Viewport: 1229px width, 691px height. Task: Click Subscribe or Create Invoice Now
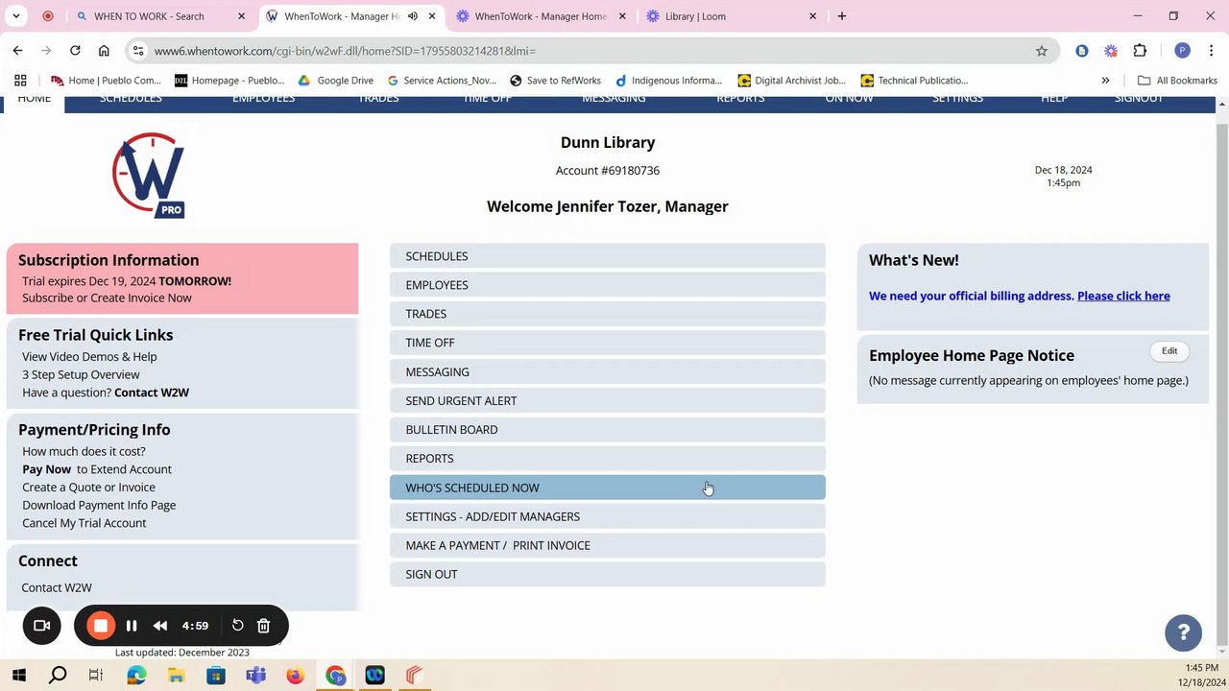107,298
